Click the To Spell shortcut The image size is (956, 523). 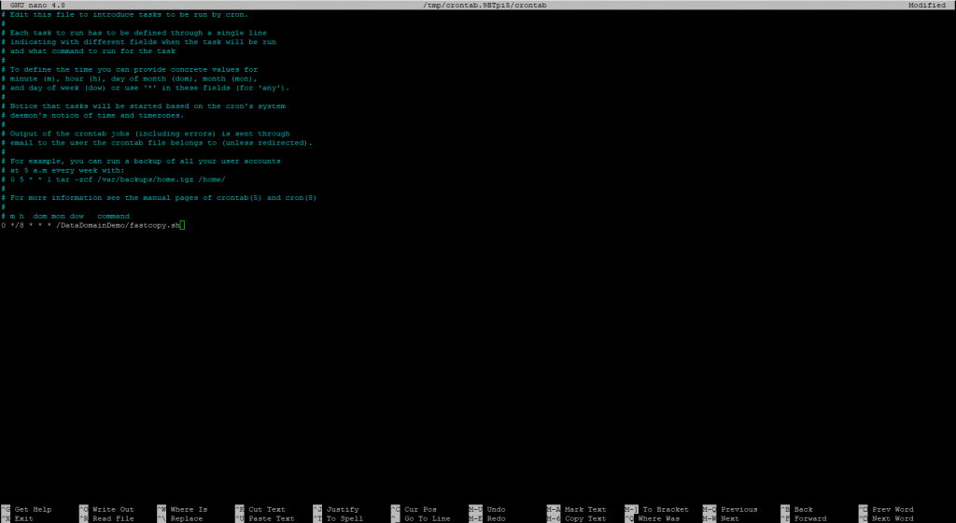[344, 518]
